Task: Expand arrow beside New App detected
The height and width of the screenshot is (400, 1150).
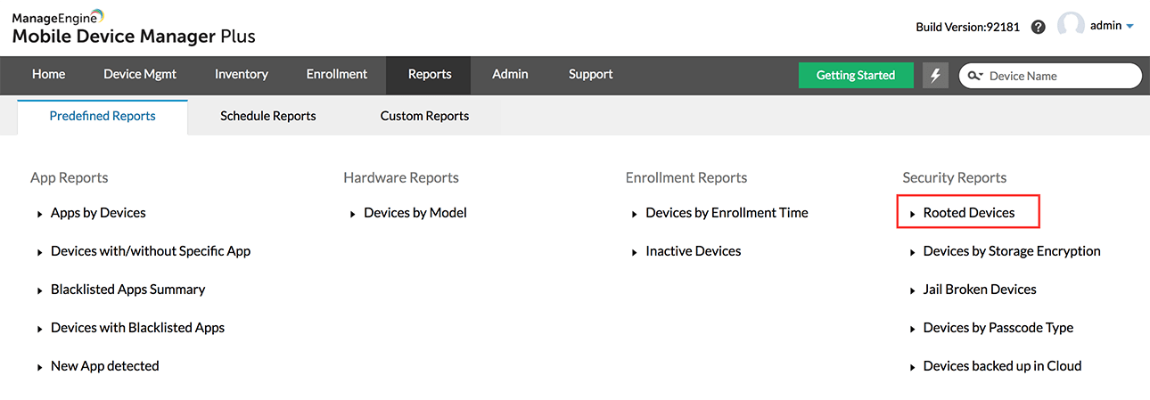Action: coord(40,368)
